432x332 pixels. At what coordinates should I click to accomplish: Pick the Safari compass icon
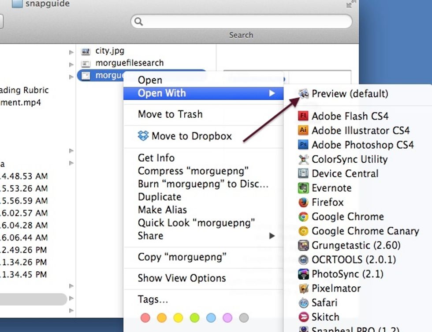click(303, 303)
